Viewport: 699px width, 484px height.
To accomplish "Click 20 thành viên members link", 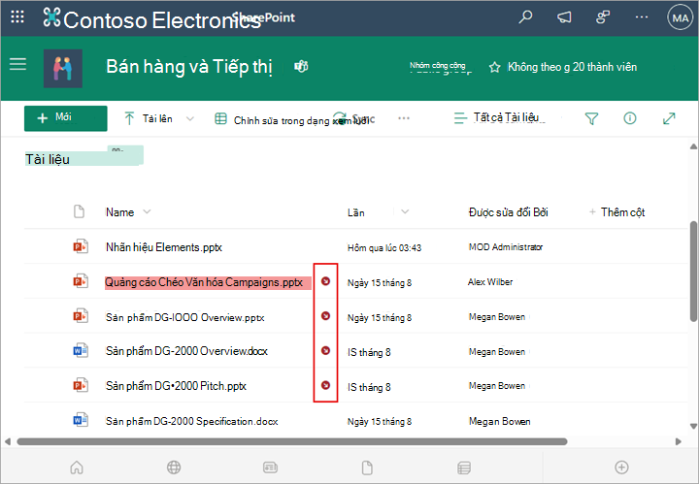I will (605, 67).
